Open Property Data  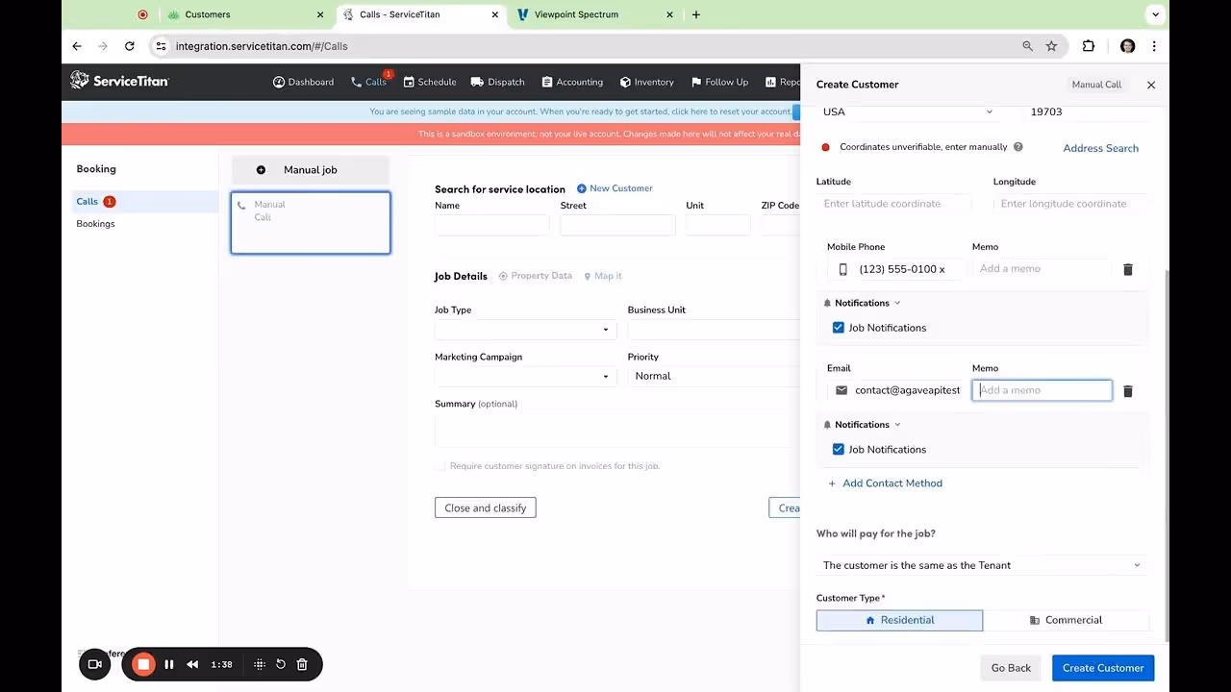click(x=535, y=276)
